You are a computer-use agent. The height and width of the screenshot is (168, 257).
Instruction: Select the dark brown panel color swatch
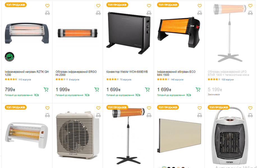[x=183, y=167]
